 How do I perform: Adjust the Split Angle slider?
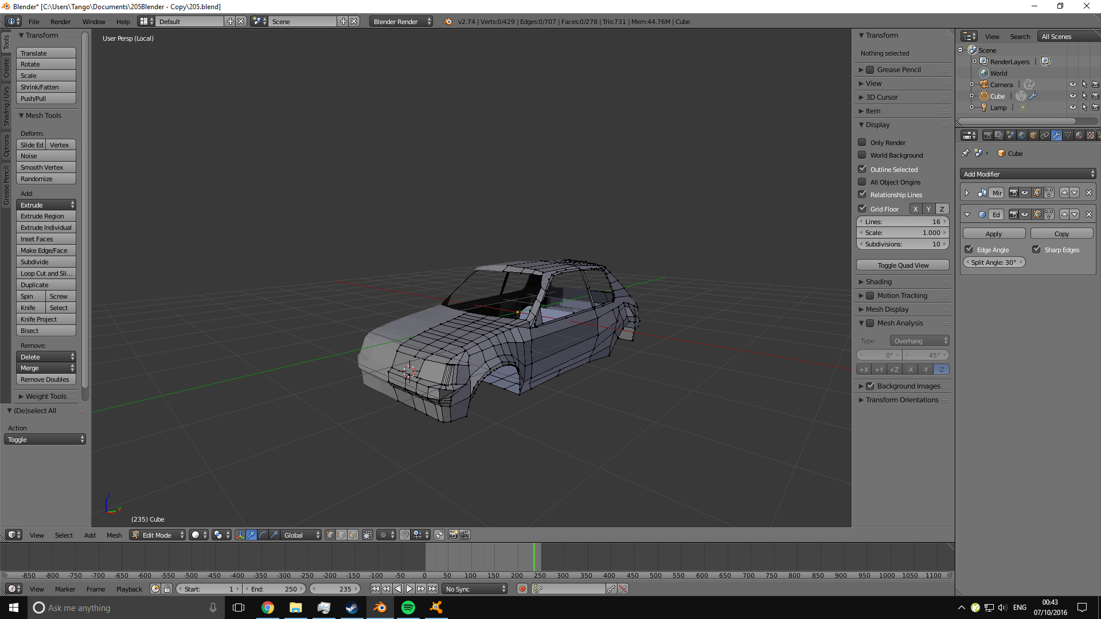993,262
